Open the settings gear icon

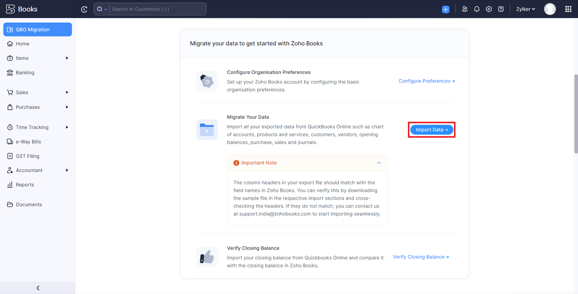[489, 9]
